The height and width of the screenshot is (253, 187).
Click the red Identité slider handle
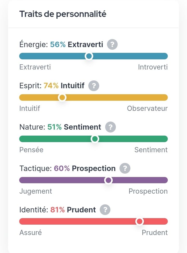(140, 221)
